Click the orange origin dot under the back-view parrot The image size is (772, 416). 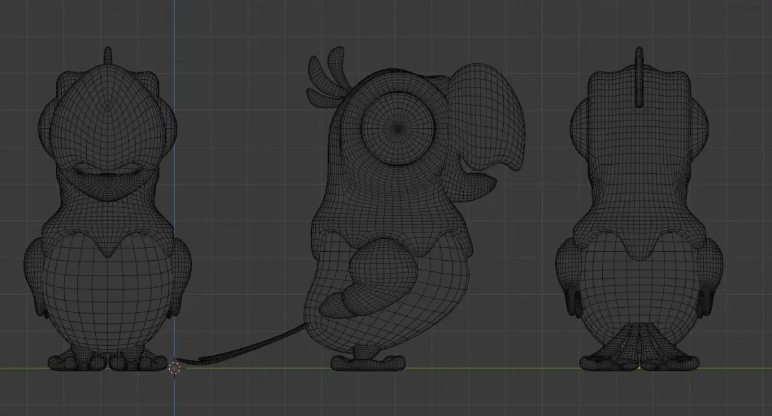[639, 368]
